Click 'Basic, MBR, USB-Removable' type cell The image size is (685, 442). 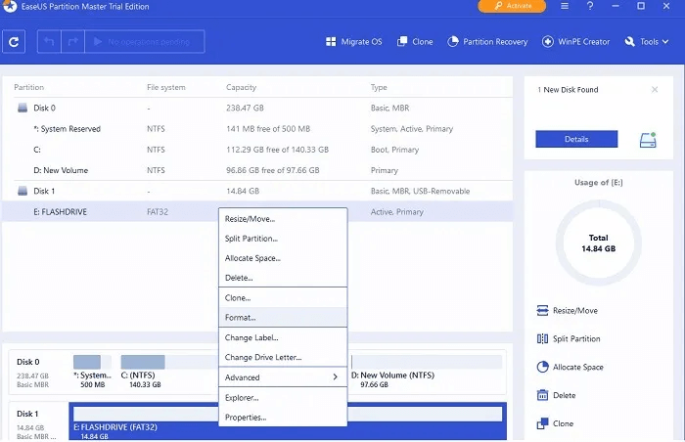(420, 191)
